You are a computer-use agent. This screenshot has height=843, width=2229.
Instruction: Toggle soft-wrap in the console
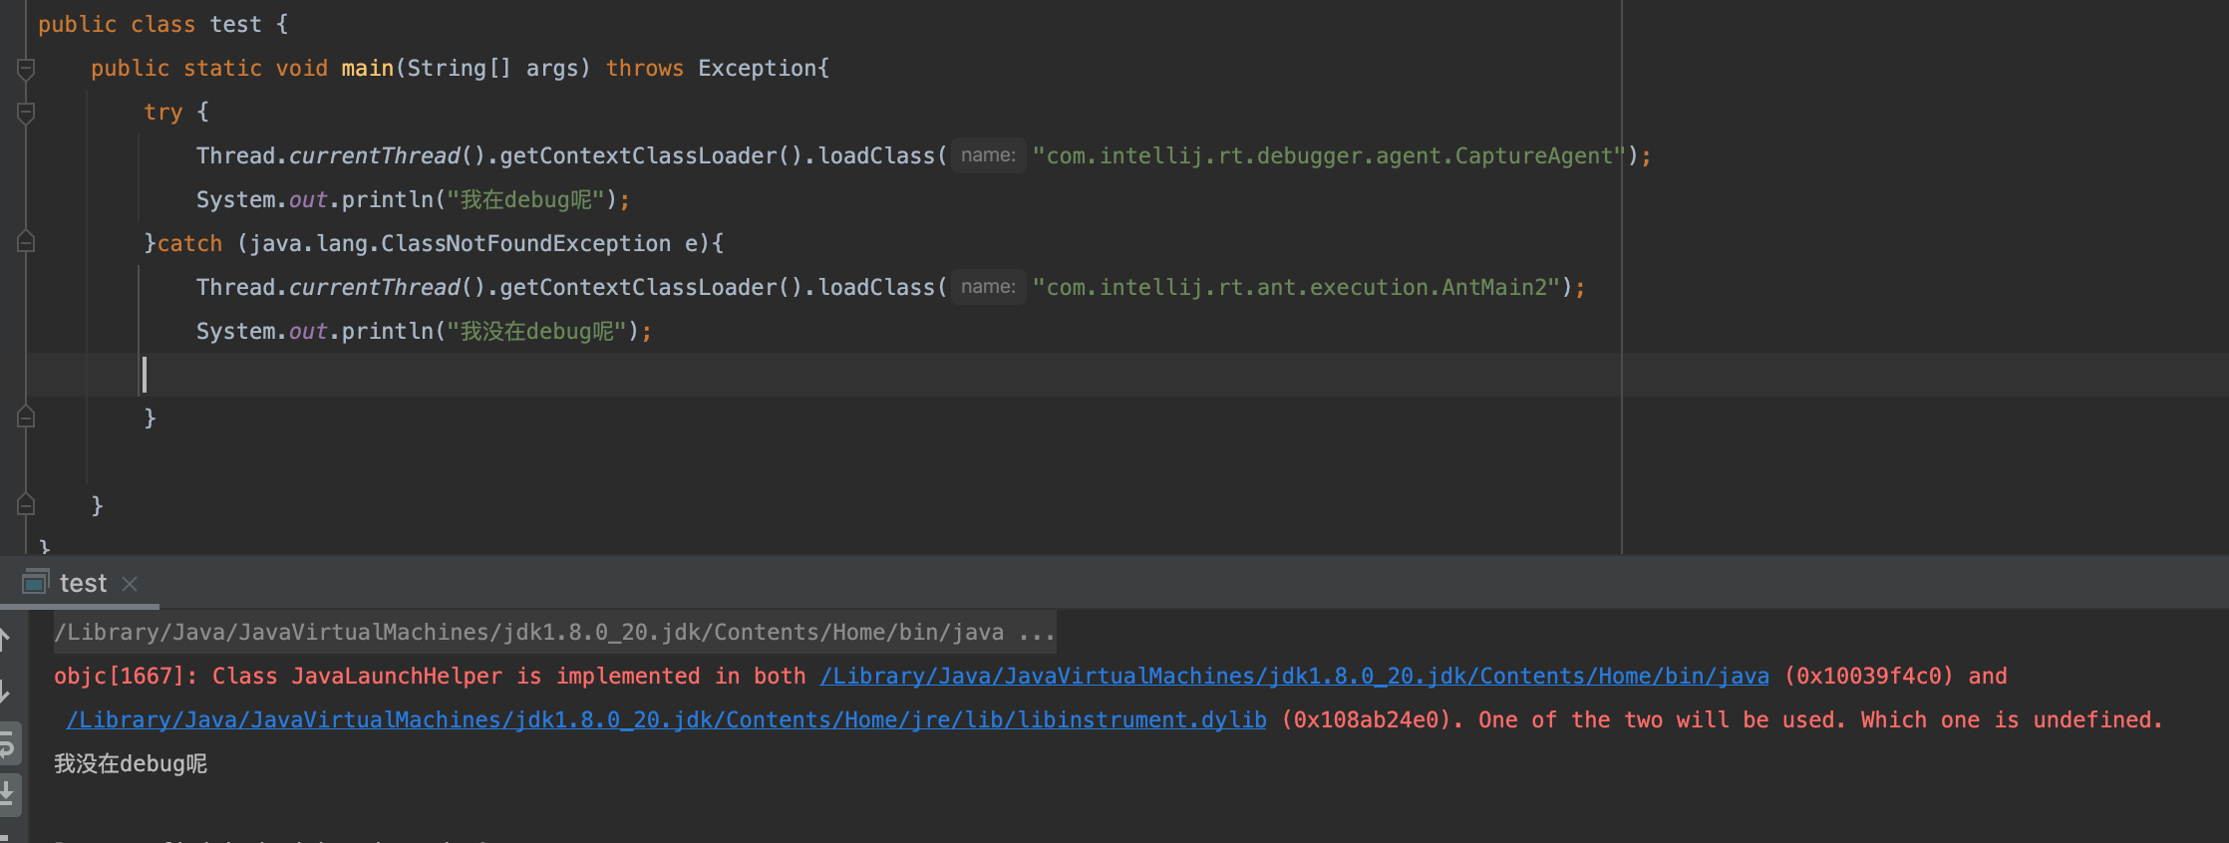(x=7, y=743)
